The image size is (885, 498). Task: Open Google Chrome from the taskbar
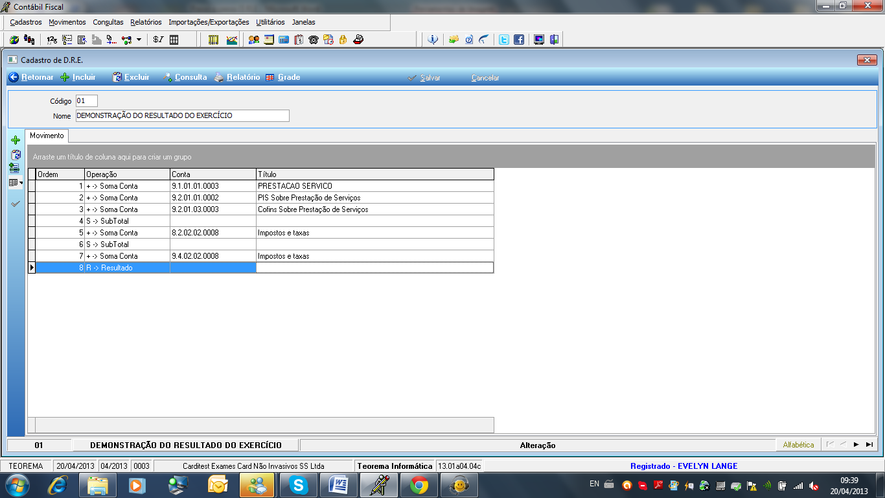click(419, 484)
